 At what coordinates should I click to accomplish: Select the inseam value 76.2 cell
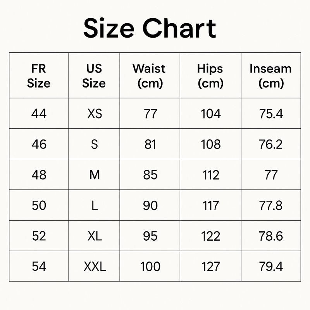pos(270,144)
